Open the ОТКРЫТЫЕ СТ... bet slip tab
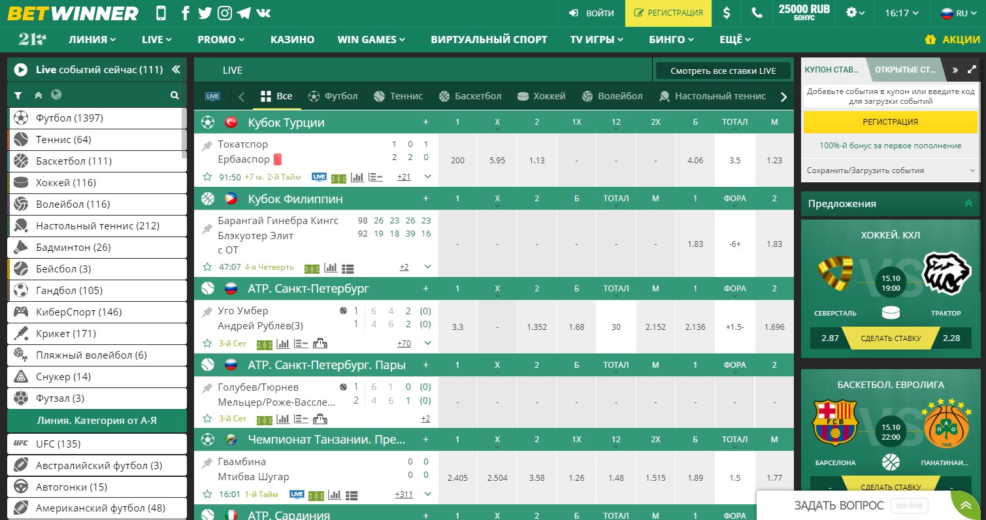The height and width of the screenshot is (520, 986). tap(904, 70)
